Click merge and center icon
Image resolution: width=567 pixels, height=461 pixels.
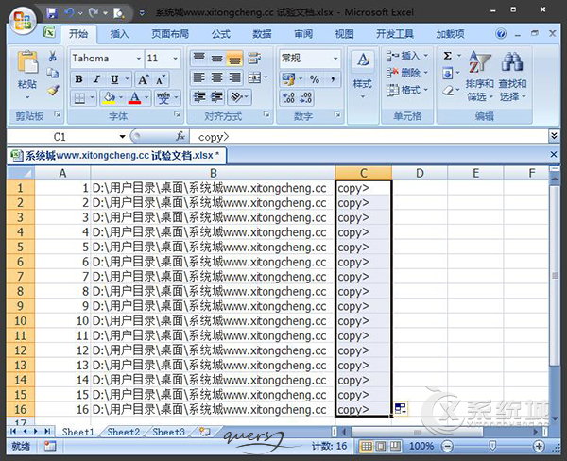tap(254, 77)
